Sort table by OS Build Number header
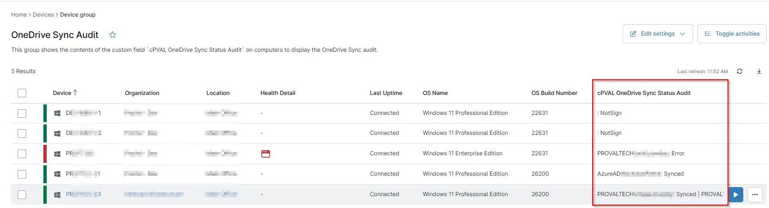This screenshot has width=769, height=208. pyautogui.click(x=554, y=93)
